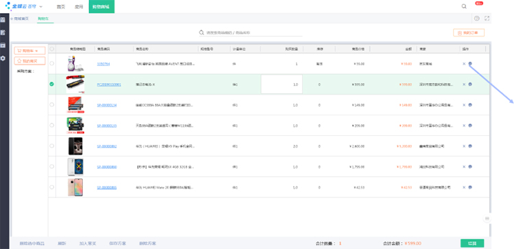
Task: Open product code link PC20190110001
Action: coord(109,84)
